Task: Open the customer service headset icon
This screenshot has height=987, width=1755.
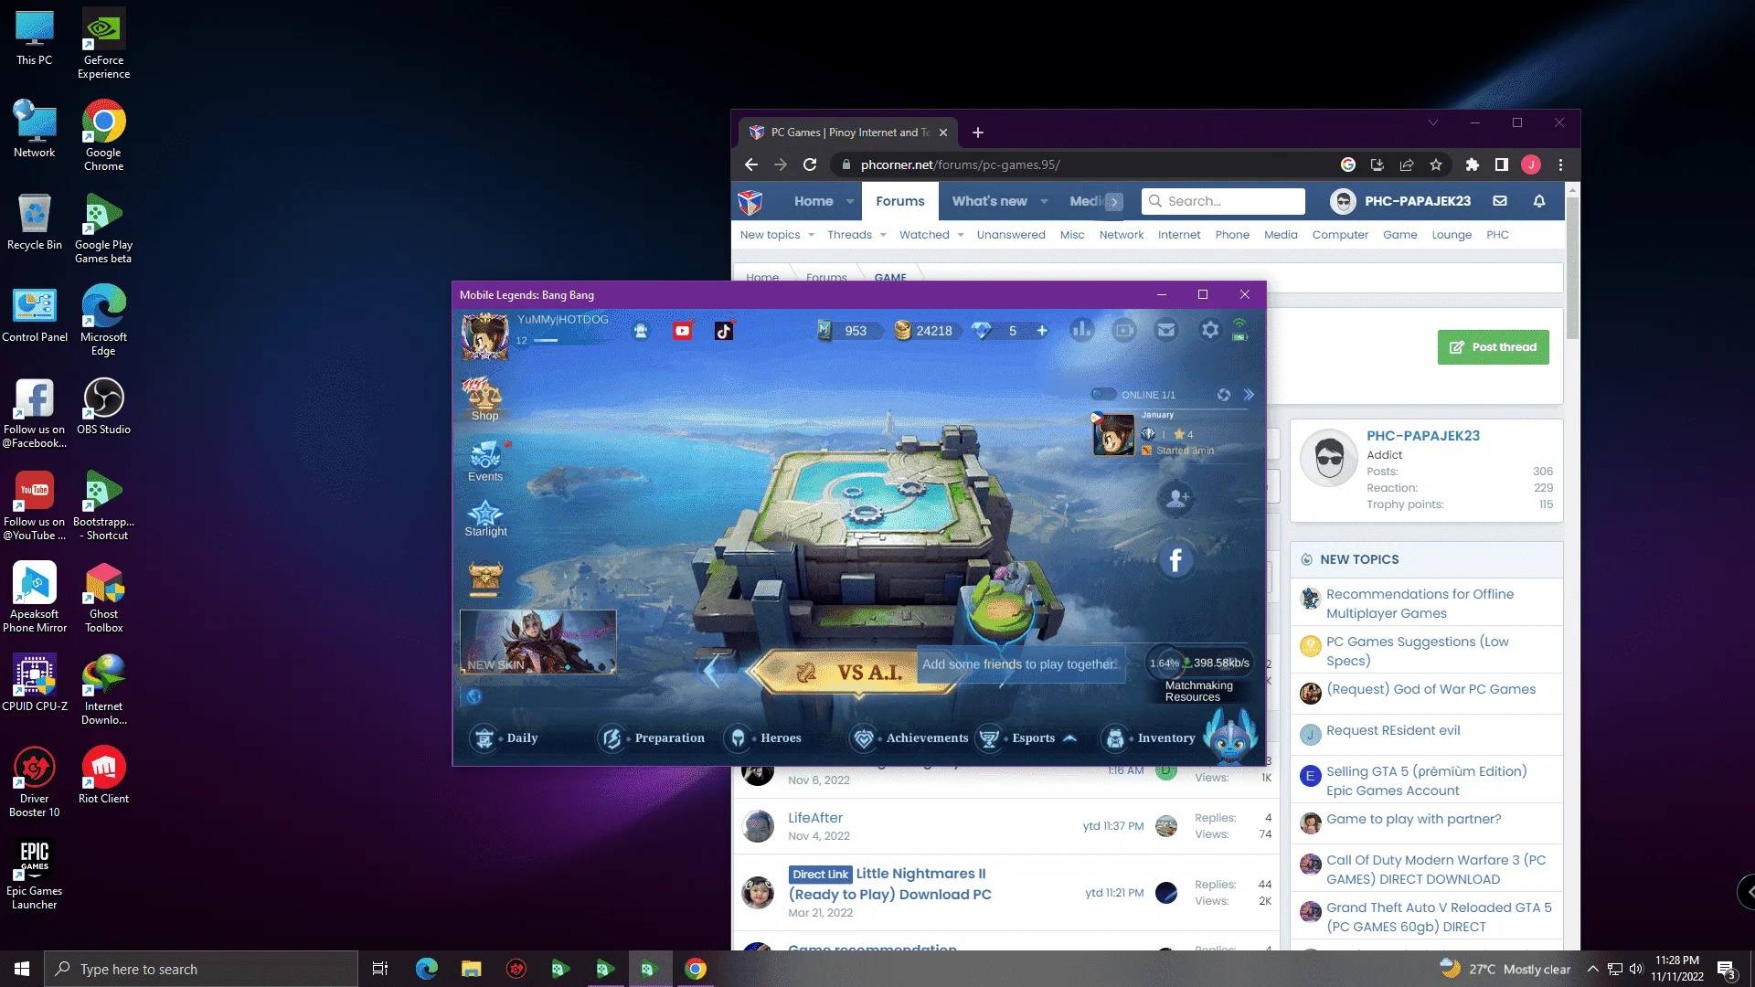Action: point(641,331)
